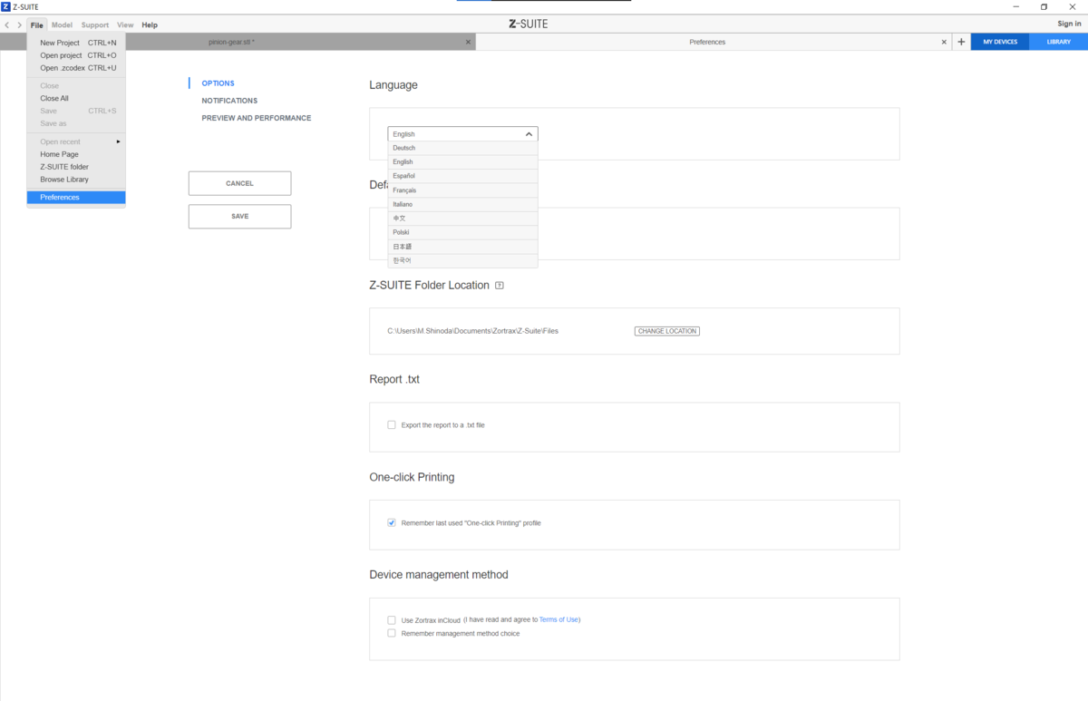
Task: Collapse the Language dropdown showing English
Action: (x=462, y=133)
